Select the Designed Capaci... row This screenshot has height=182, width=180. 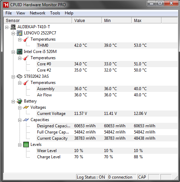[107, 126]
